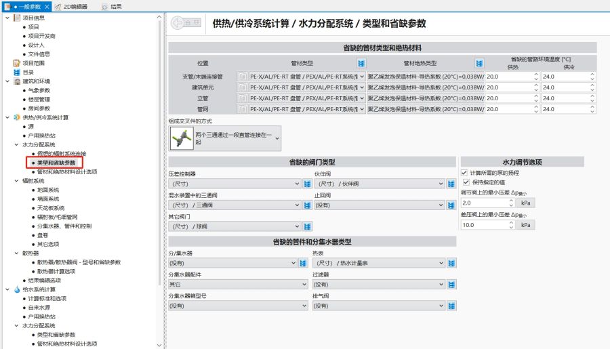Click tree panel scroll up arrow
The height and width of the screenshot is (349, 610).
(x=159, y=17)
